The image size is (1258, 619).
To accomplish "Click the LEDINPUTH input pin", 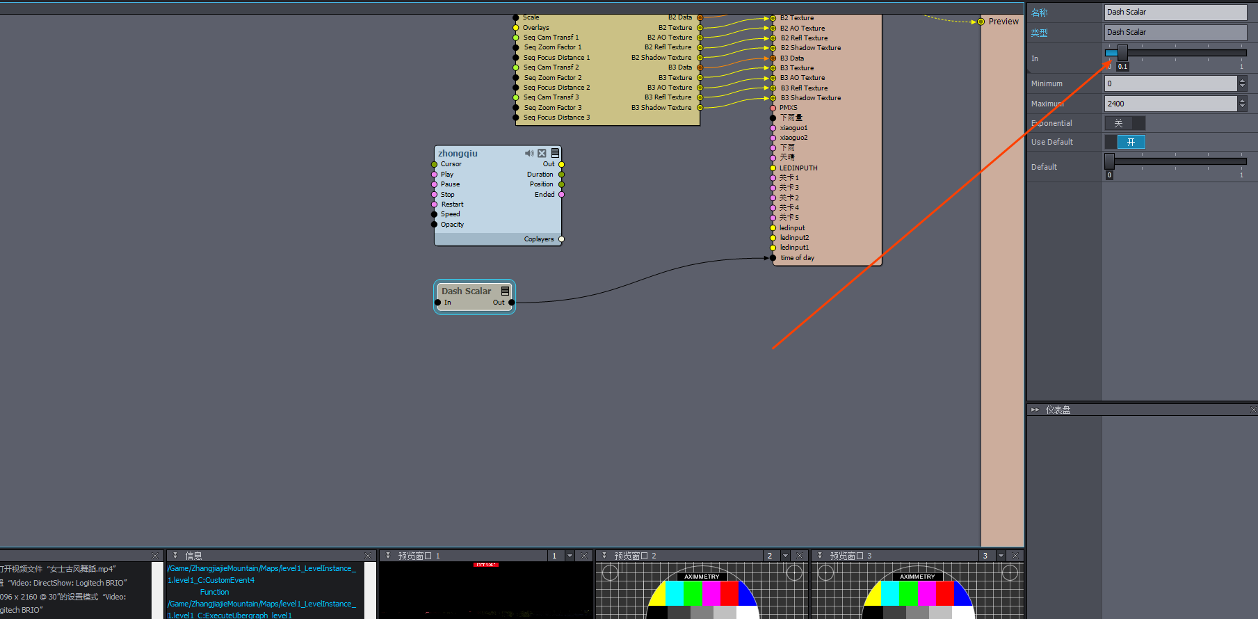I will click(773, 168).
